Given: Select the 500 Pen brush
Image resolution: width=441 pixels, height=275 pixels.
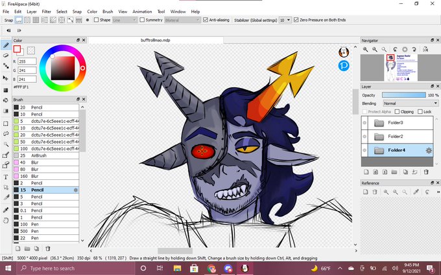Looking at the screenshot, I should tap(46, 231).
